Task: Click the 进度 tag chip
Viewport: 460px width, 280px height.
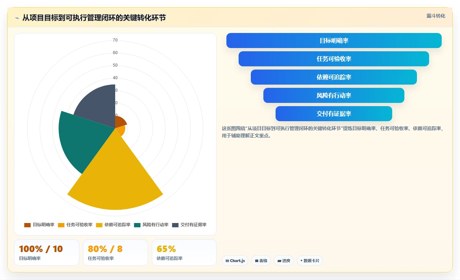Action: pyautogui.click(x=284, y=261)
